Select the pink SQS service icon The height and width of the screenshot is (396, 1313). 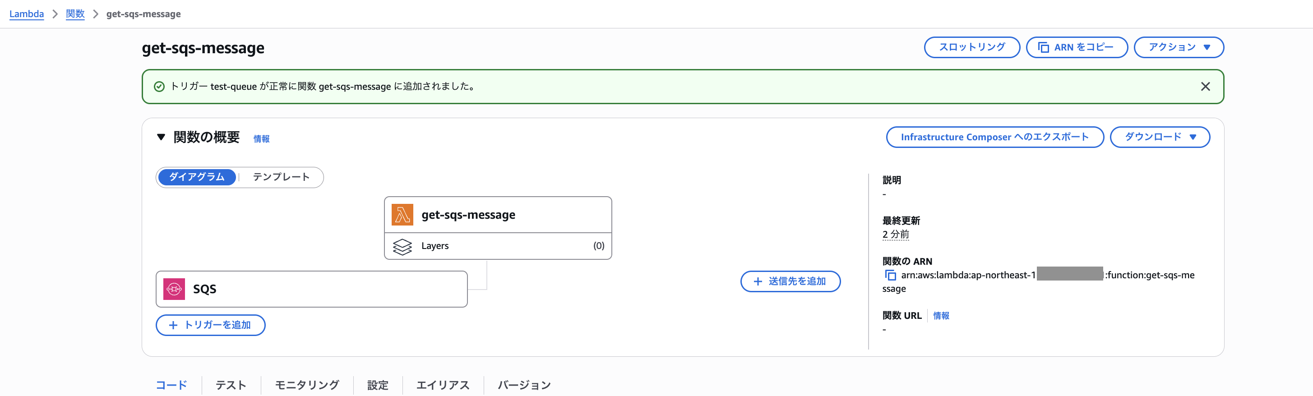[173, 289]
